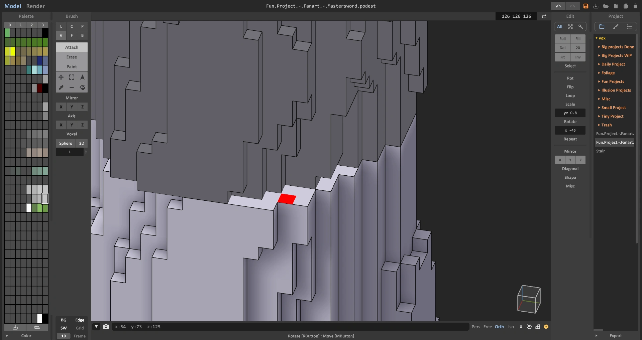This screenshot has height=340, width=642.
Task: Click the Full button in Edit panel
Action: [x=562, y=39]
